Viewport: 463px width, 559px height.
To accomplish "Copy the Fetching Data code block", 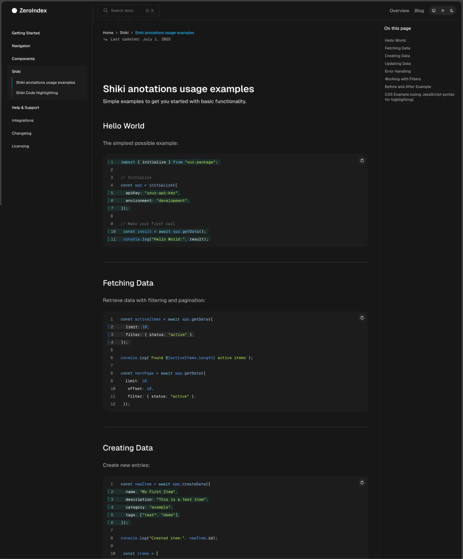I will pos(362,318).
